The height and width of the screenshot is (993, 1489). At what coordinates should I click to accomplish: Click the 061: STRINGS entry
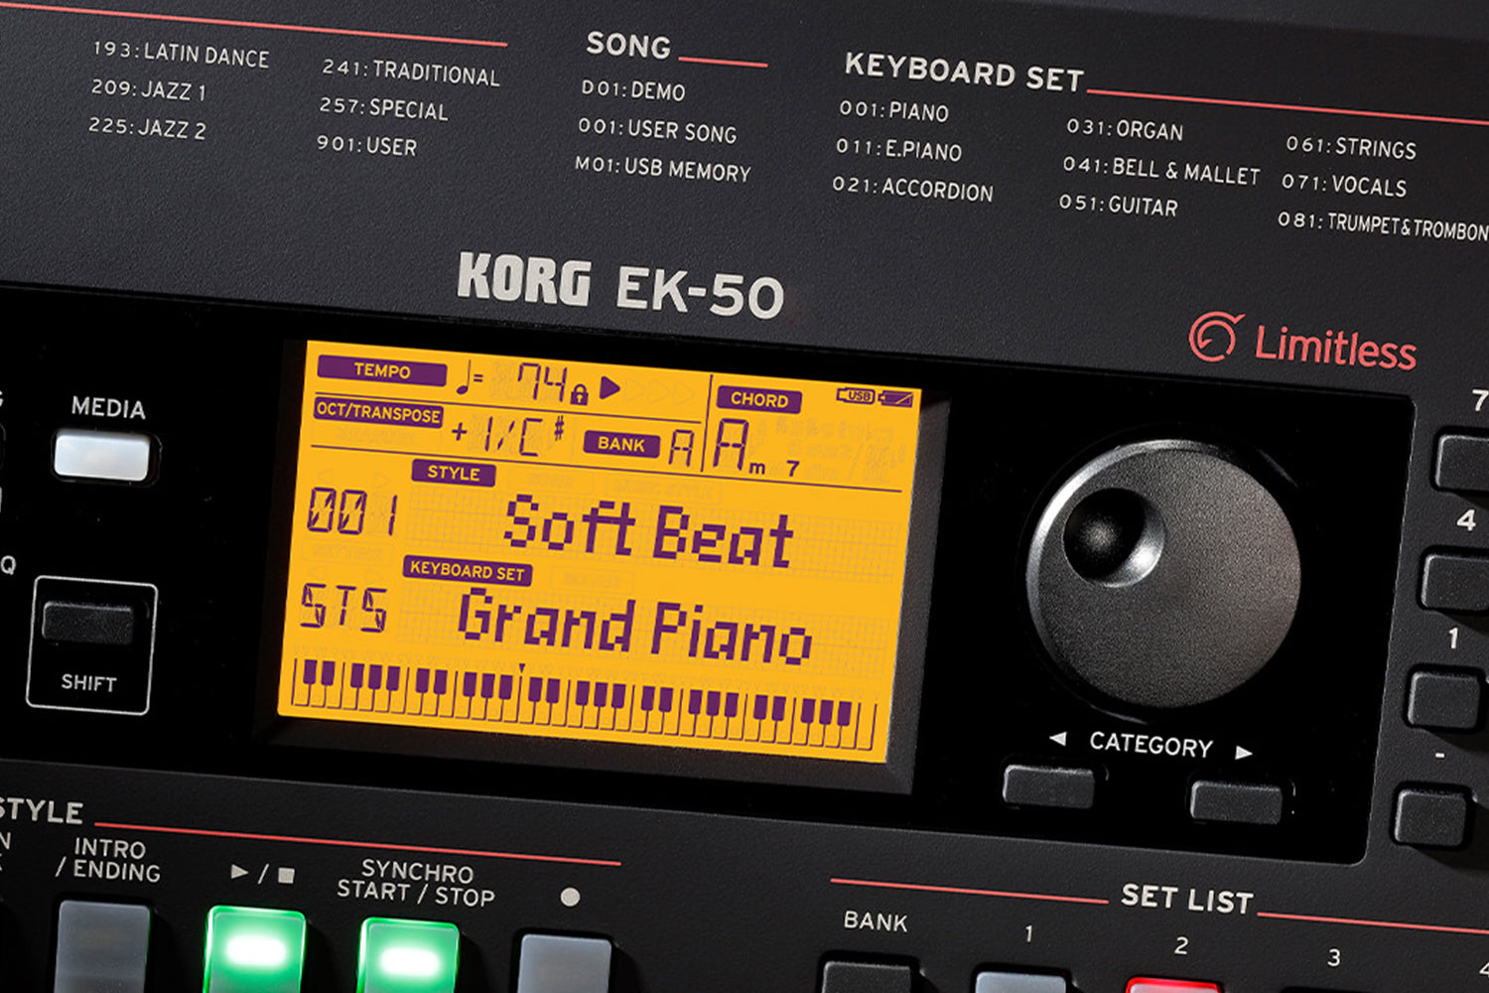1351,147
